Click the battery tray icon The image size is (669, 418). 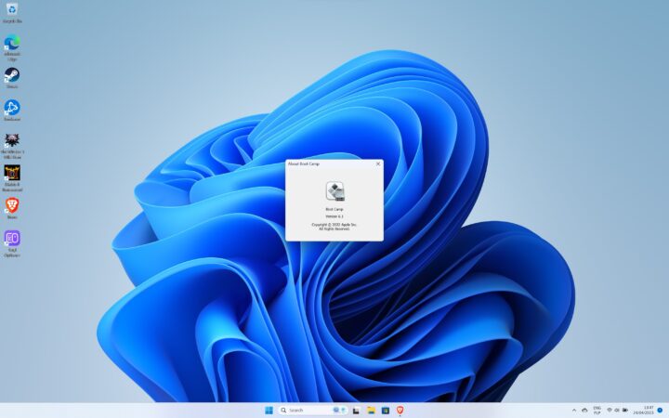(x=625, y=411)
